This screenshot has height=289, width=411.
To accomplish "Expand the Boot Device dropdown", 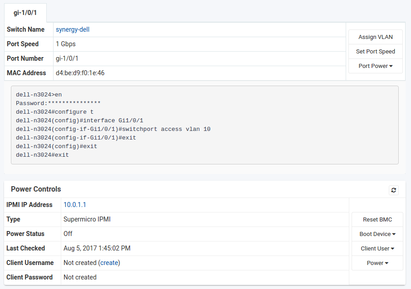I will [377, 234].
